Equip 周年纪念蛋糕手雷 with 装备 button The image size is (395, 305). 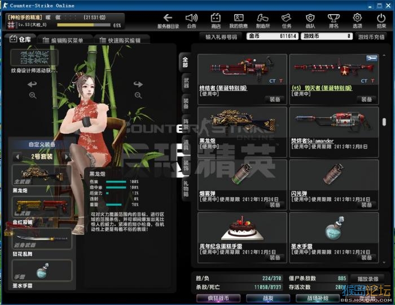[275, 258]
